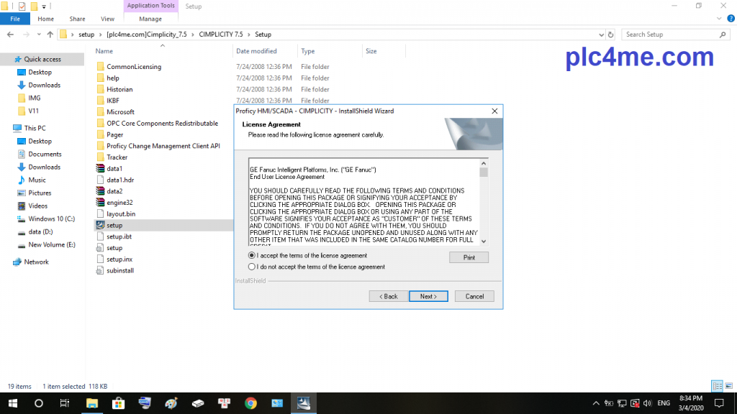Select 'I do not accept the terms' option
Viewport: 737px width, 414px height.
(x=252, y=267)
